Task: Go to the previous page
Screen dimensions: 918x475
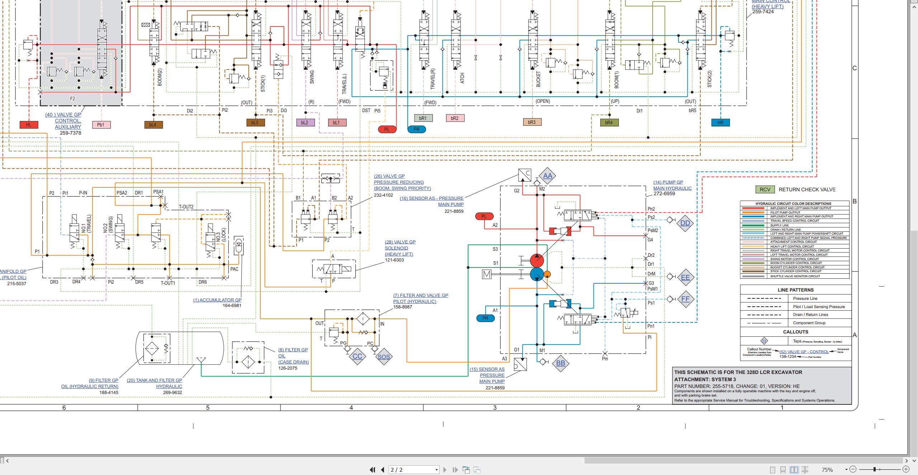Action: [383, 470]
